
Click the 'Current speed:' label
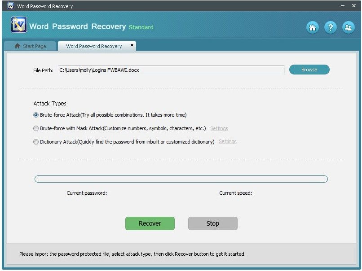[x=235, y=193]
